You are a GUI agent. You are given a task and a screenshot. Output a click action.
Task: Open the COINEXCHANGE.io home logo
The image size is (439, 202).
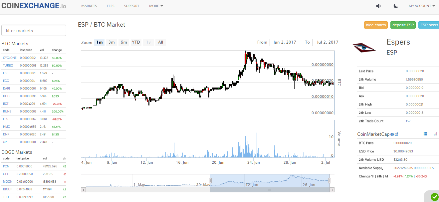click(33, 6)
